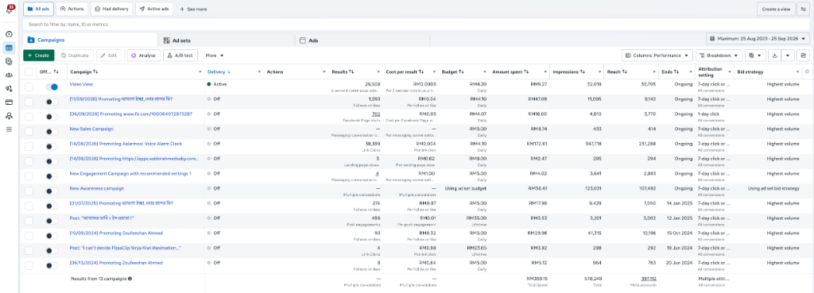Select checkbox for New Engagement Campaign row

click(x=29, y=176)
